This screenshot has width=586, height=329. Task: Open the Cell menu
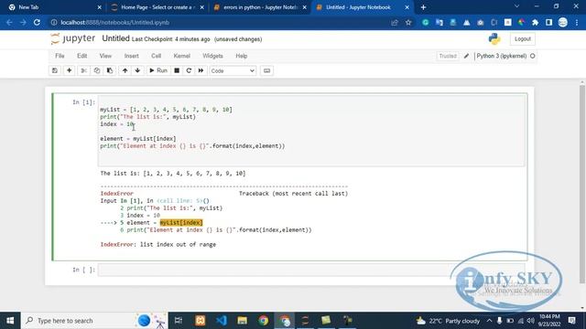coord(156,56)
